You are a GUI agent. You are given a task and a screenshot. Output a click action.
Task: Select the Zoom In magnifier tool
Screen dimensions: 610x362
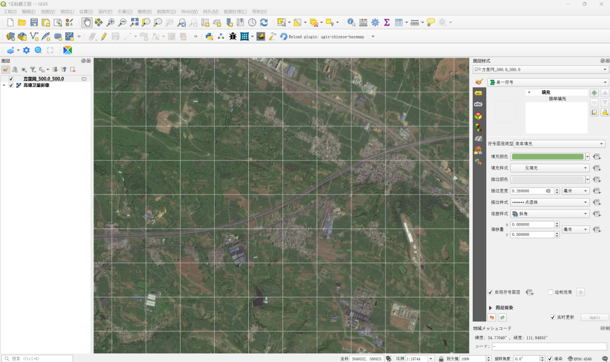click(110, 23)
